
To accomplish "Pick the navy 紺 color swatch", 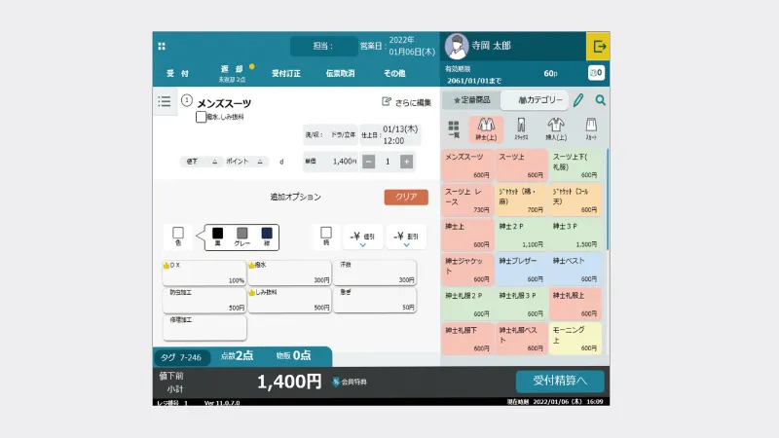I will pos(267,234).
